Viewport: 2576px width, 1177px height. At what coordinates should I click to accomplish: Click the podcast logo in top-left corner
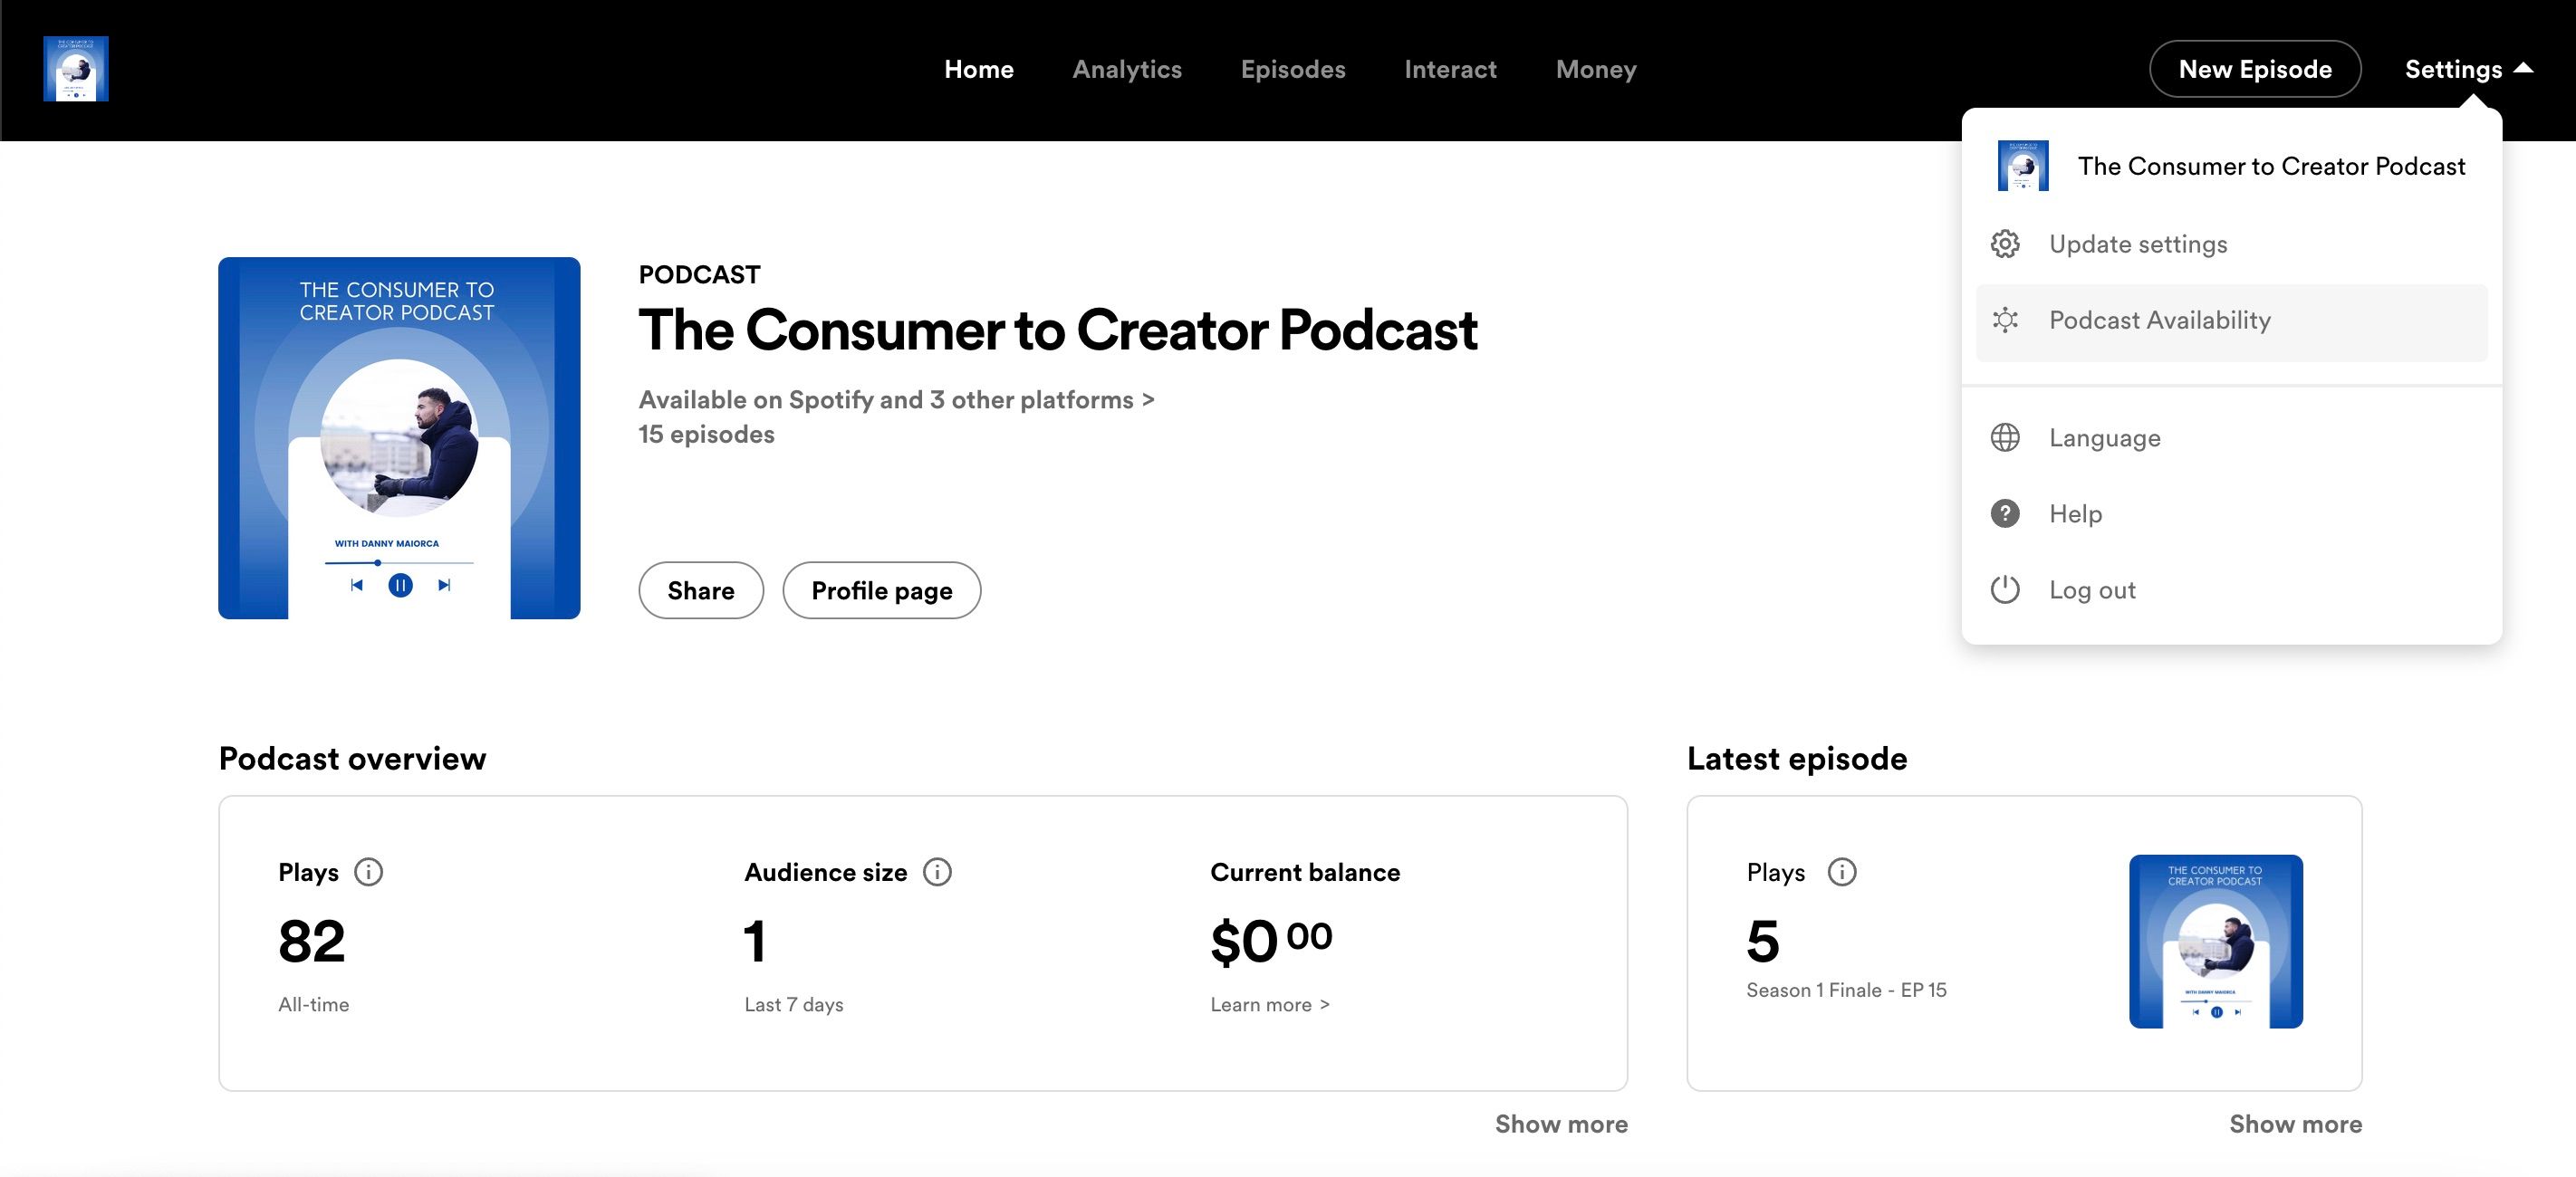click(x=76, y=68)
